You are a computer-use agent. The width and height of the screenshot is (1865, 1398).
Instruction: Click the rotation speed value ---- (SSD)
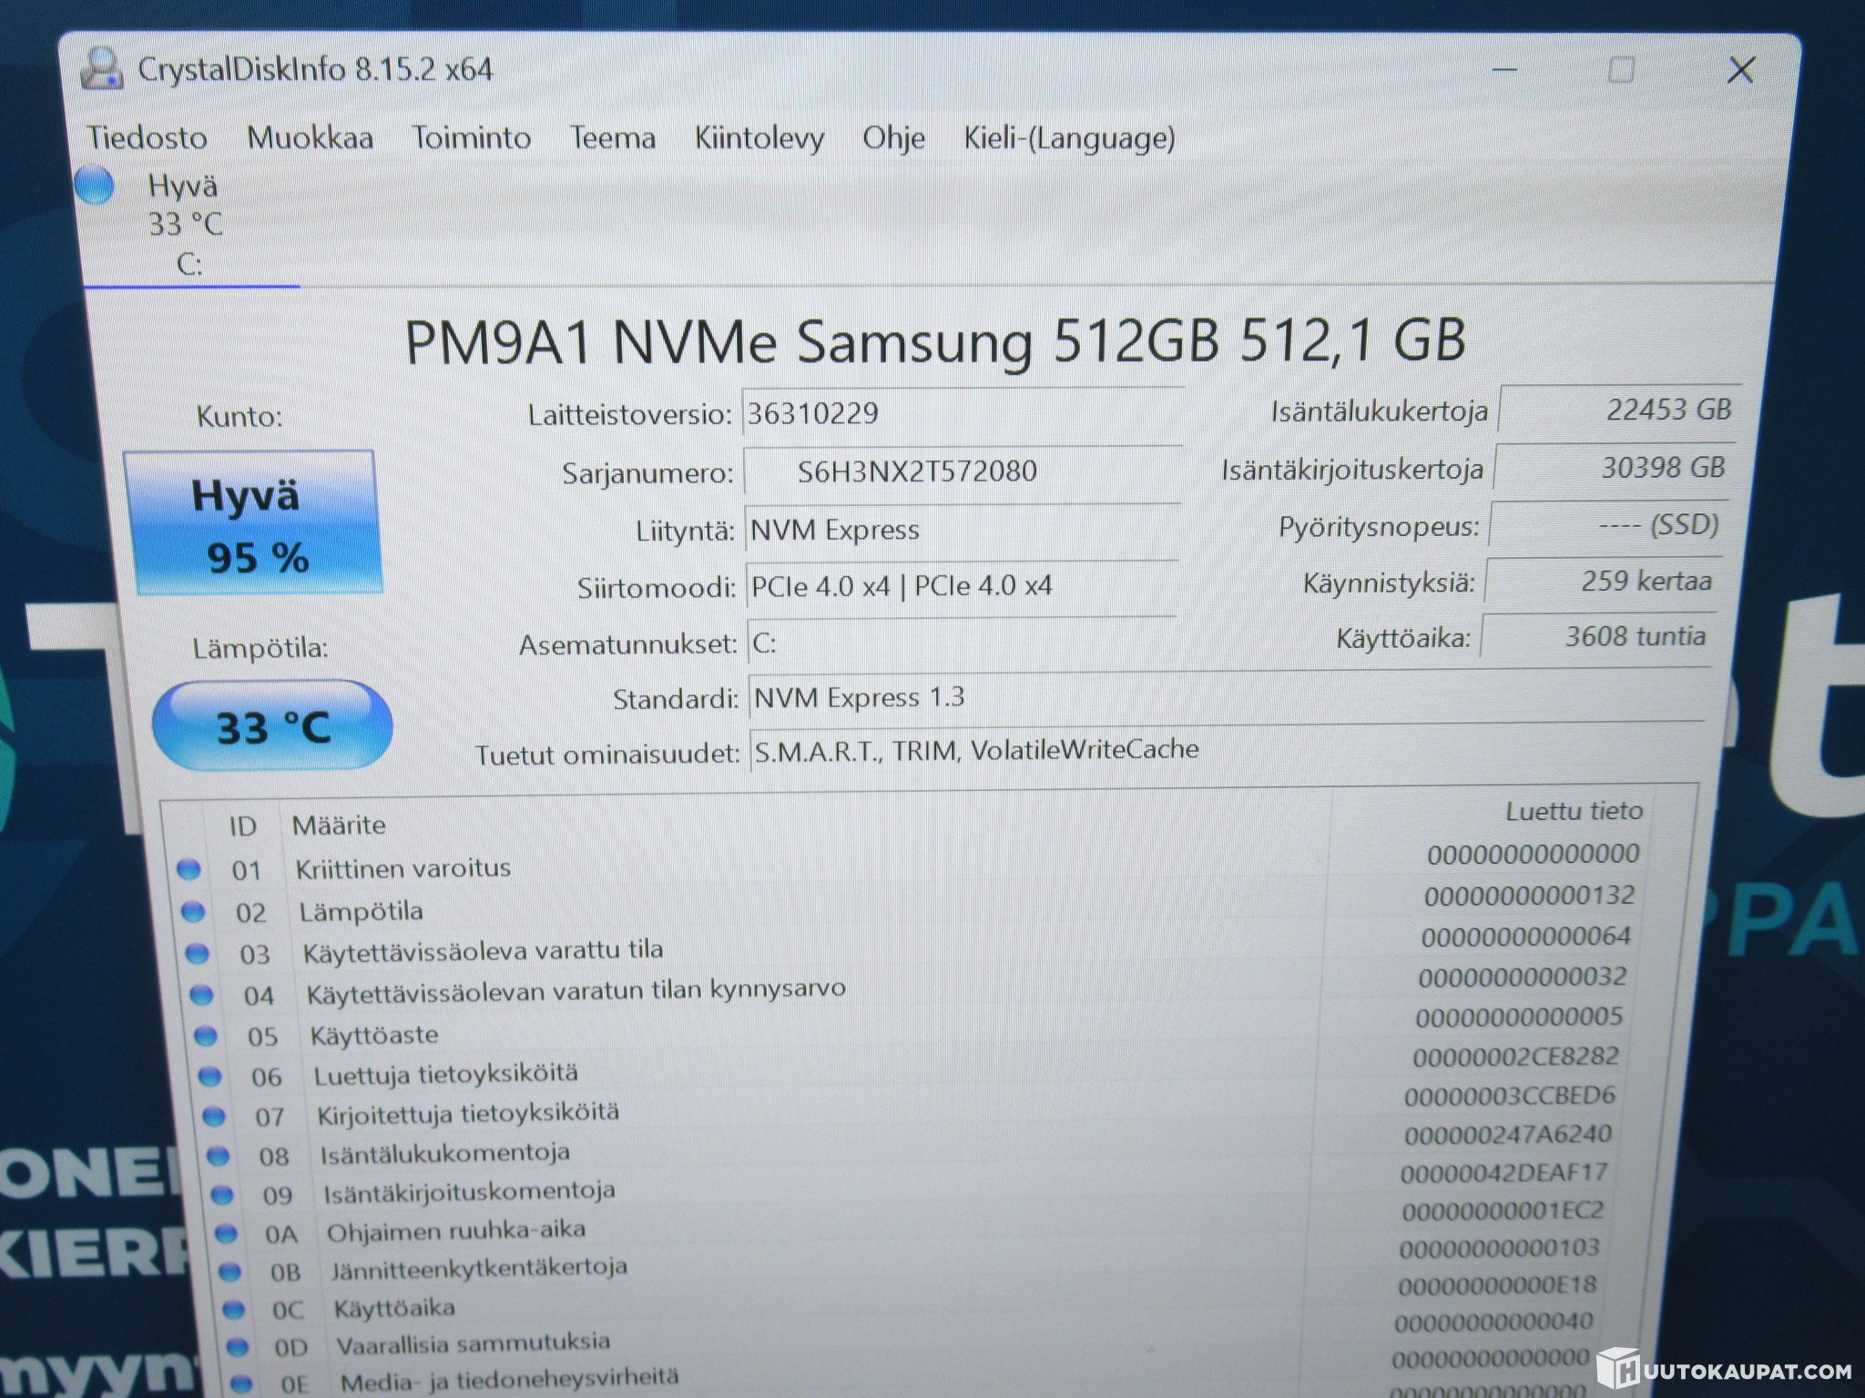[x=1608, y=525]
